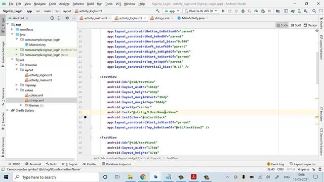Open the File menu
324x182 pixels.
point(11,4)
